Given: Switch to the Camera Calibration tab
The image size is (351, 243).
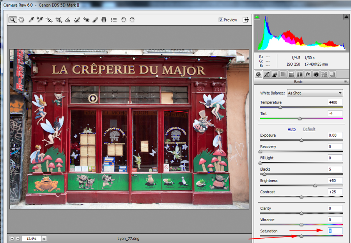Looking at the screenshot, I should pos(316,74).
